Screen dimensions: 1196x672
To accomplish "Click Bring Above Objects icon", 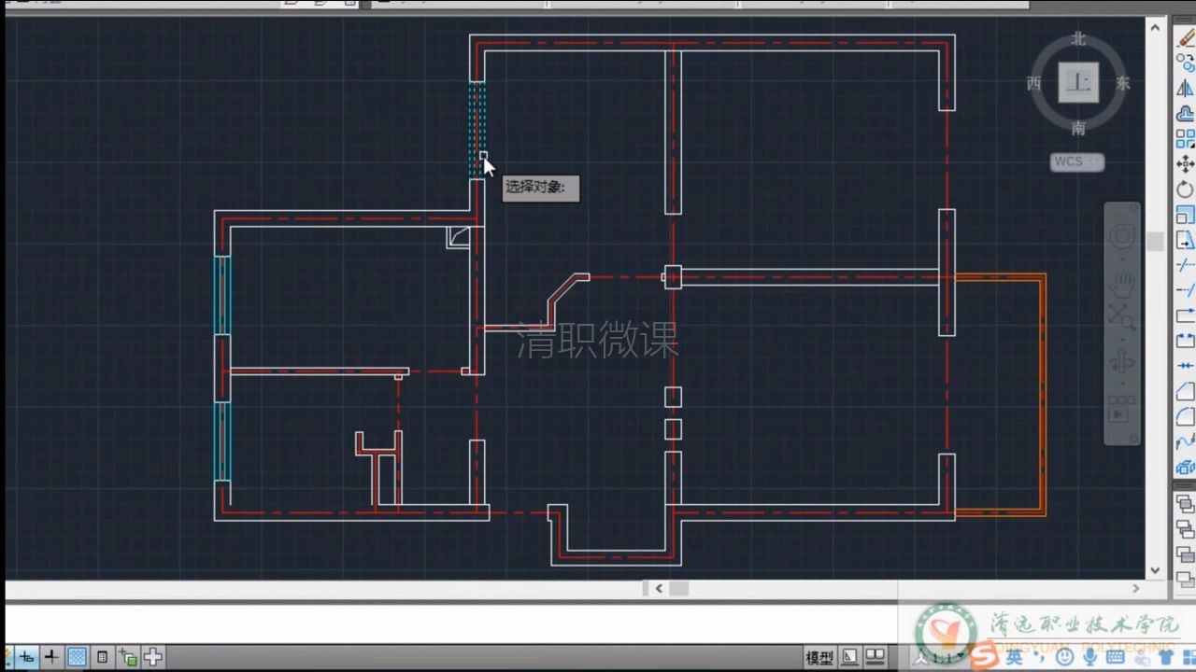I will point(1186,555).
